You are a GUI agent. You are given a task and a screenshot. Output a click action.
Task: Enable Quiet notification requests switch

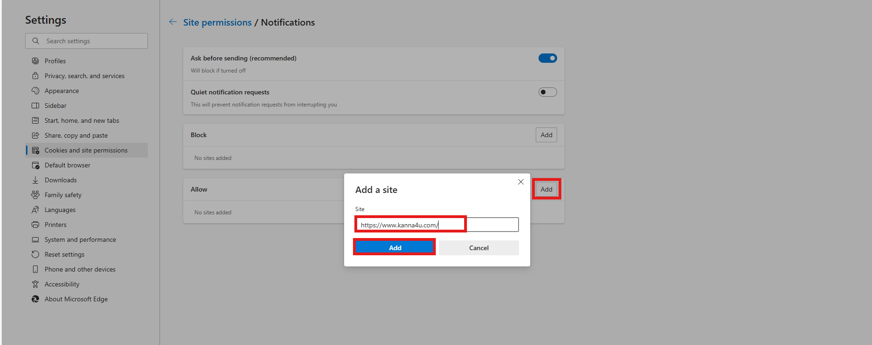point(547,92)
